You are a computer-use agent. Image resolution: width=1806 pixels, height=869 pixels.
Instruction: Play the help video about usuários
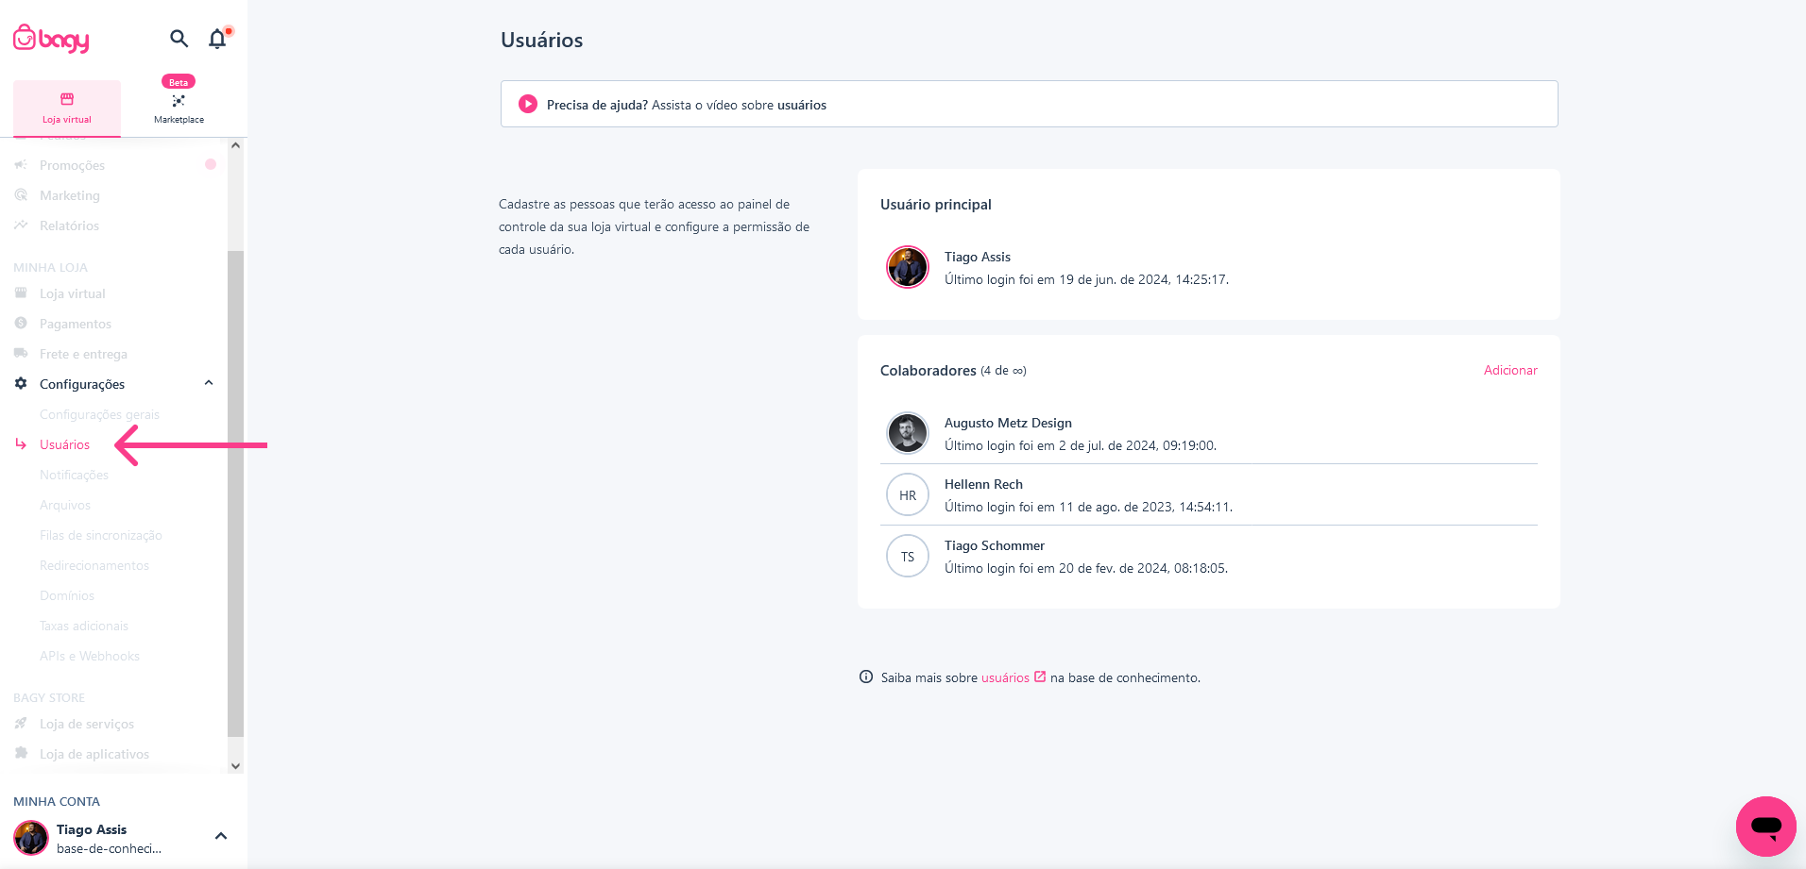[528, 104]
